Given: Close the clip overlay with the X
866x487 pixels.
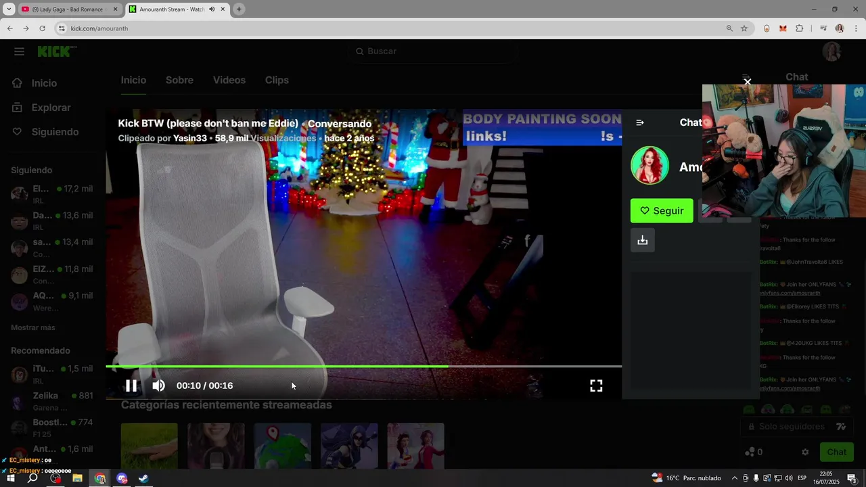Looking at the screenshot, I should (x=748, y=82).
